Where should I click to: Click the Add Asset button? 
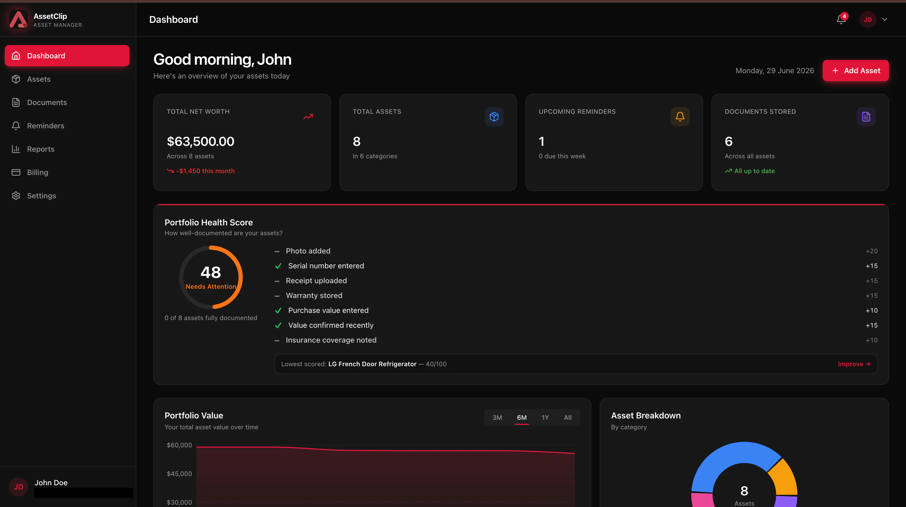[x=855, y=71]
